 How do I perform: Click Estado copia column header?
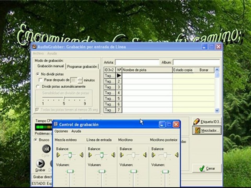[183, 70]
